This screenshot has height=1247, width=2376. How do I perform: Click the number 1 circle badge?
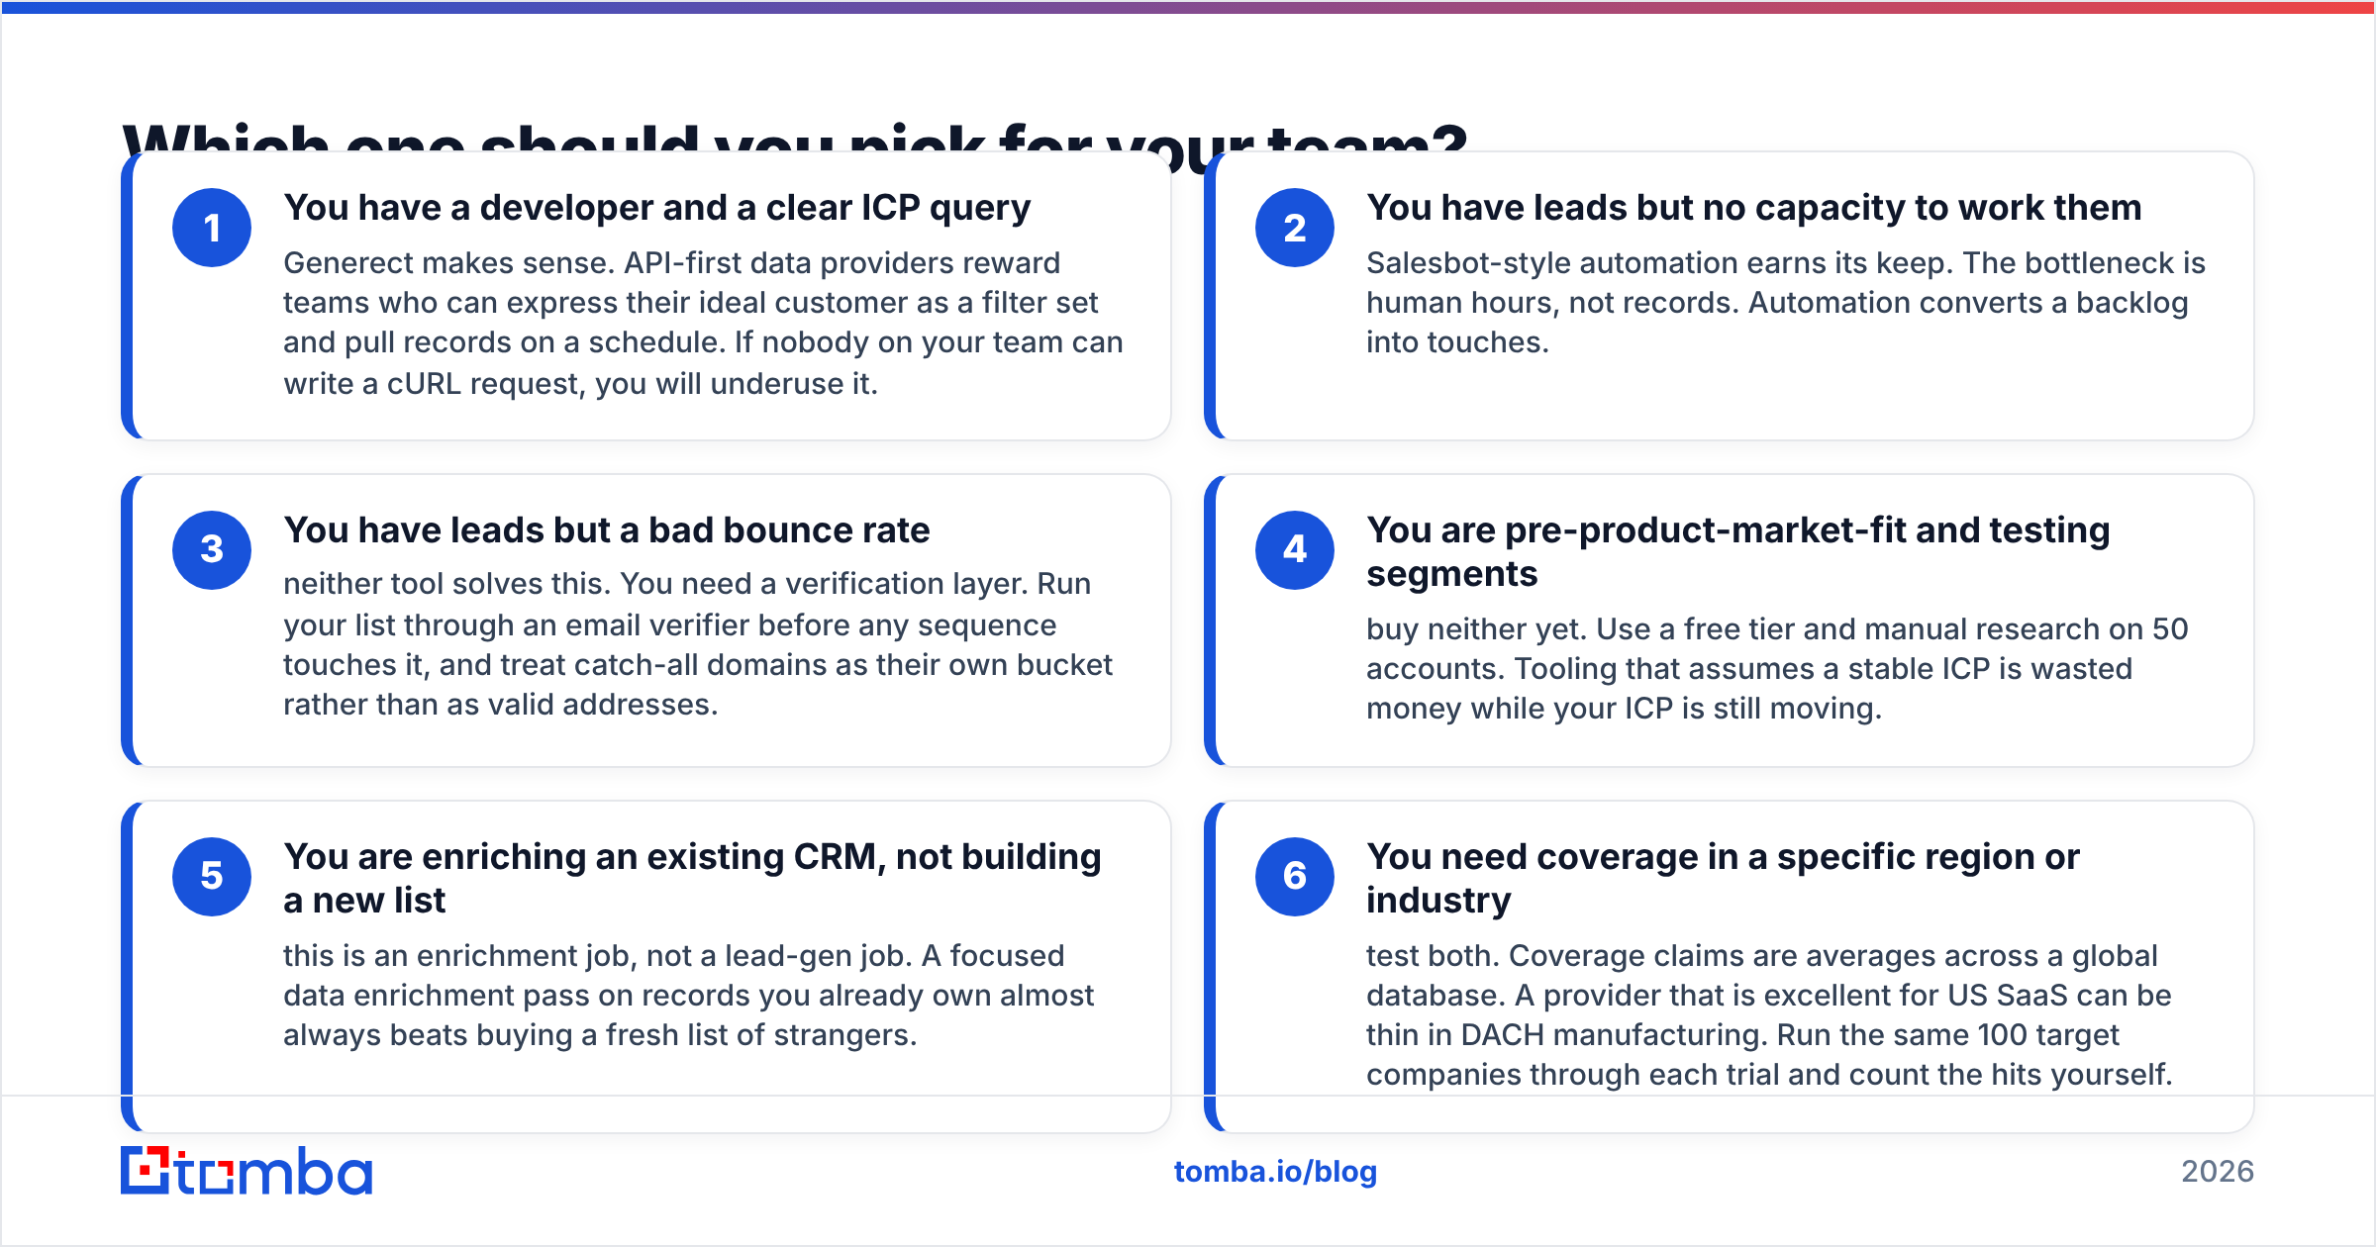[212, 228]
